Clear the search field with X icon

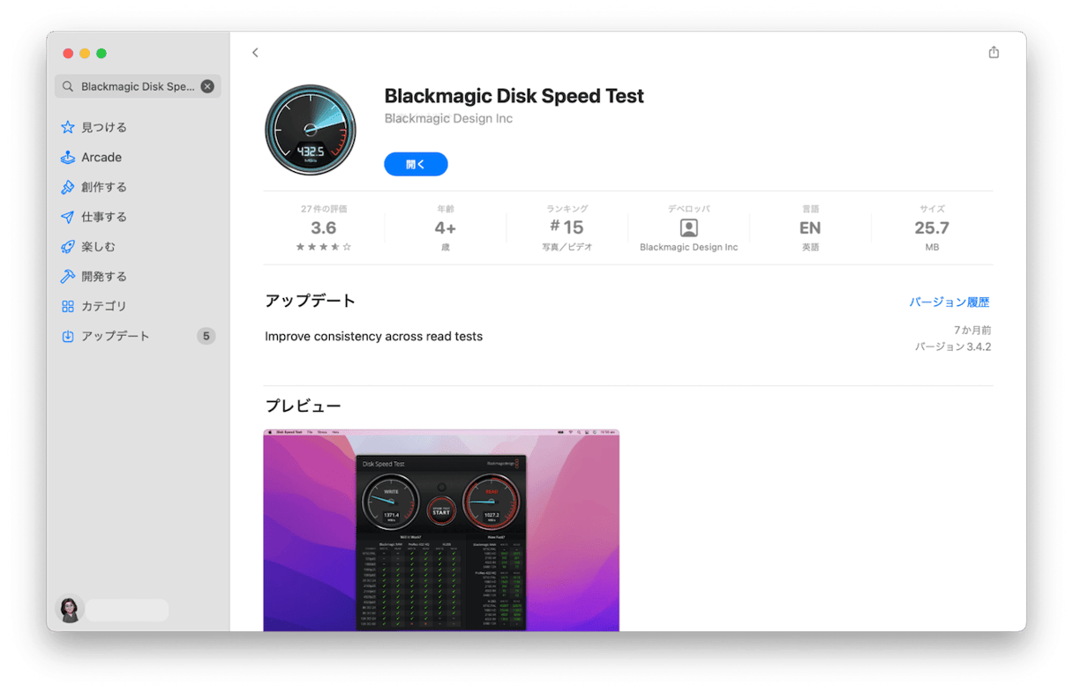pos(207,86)
